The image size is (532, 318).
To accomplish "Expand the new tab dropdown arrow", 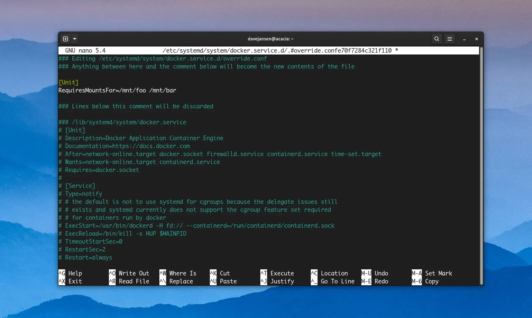I will pos(75,39).
